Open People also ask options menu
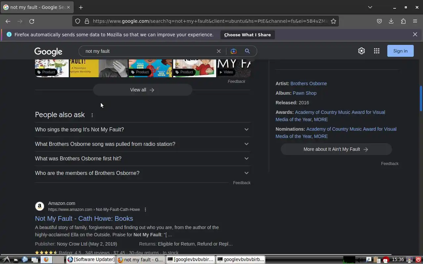Viewport: 423px width, 264px height. [x=92, y=115]
